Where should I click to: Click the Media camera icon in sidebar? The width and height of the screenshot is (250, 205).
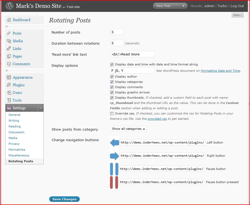click(9, 41)
